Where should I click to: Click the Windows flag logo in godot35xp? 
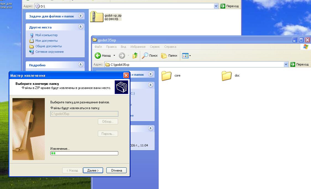pos(306,47)
